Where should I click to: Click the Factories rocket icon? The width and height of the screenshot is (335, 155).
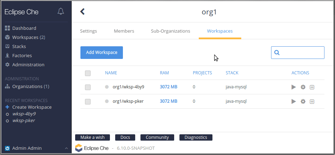point(7,55)
